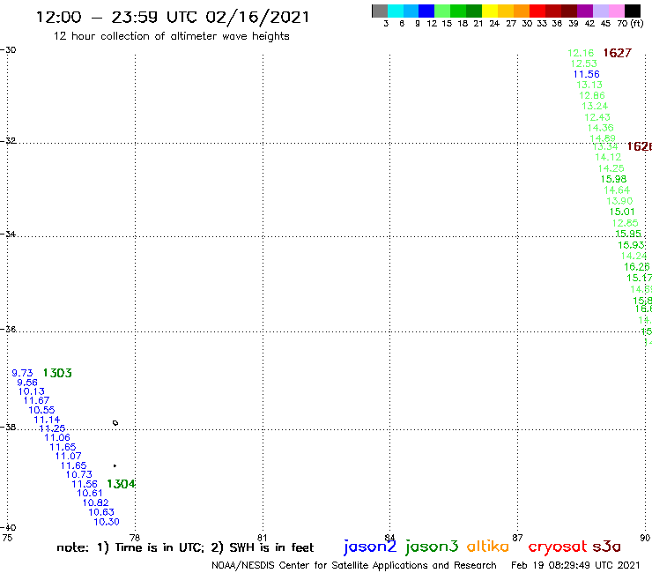The height and width of the screenshot is (573, 652).
Task: Click the wave height value 15.98
Action: click(x=614, y=179)
